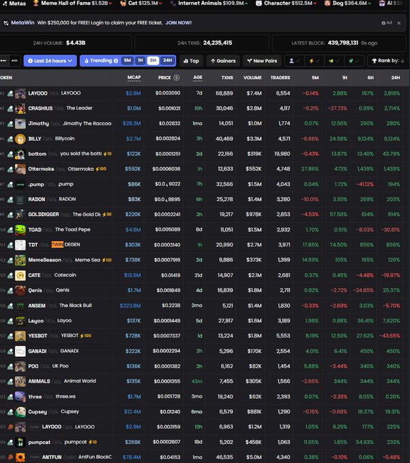Open the Last 24 hours dropdown

click(x=50, y=61)
